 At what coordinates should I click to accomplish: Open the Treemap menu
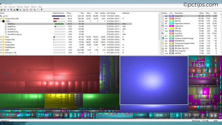tap(20, 7)
